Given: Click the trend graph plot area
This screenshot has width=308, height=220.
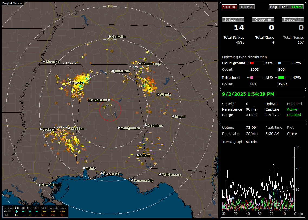Looking at the screenshot, I should (x=258, y=179).
